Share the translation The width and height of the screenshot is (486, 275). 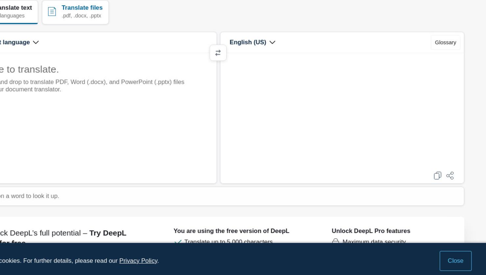pyautogui.click(x=450, y=176)
